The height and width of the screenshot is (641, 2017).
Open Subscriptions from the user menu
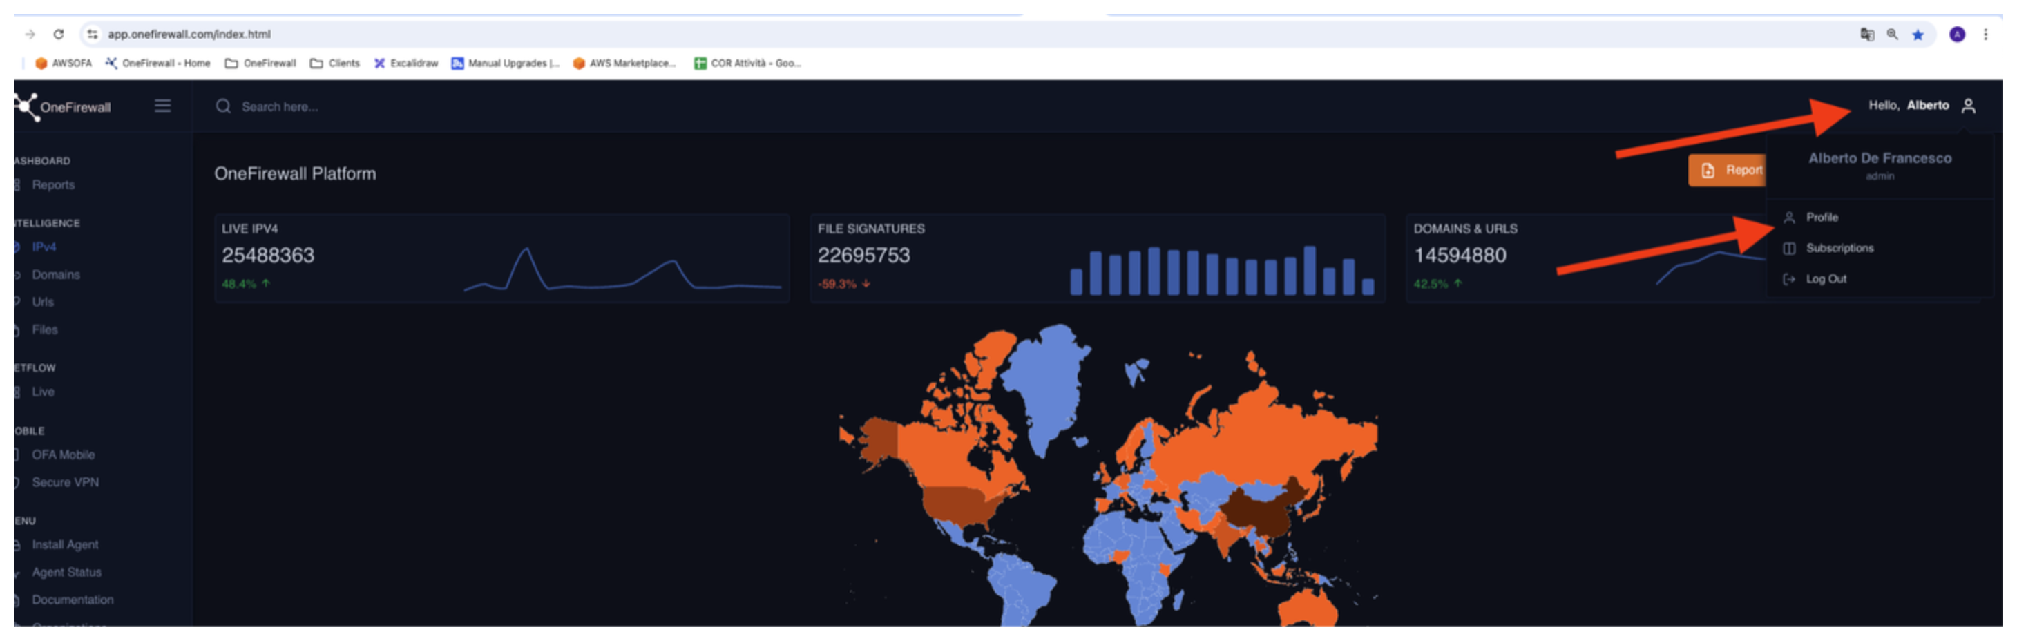coord(1839,248)
